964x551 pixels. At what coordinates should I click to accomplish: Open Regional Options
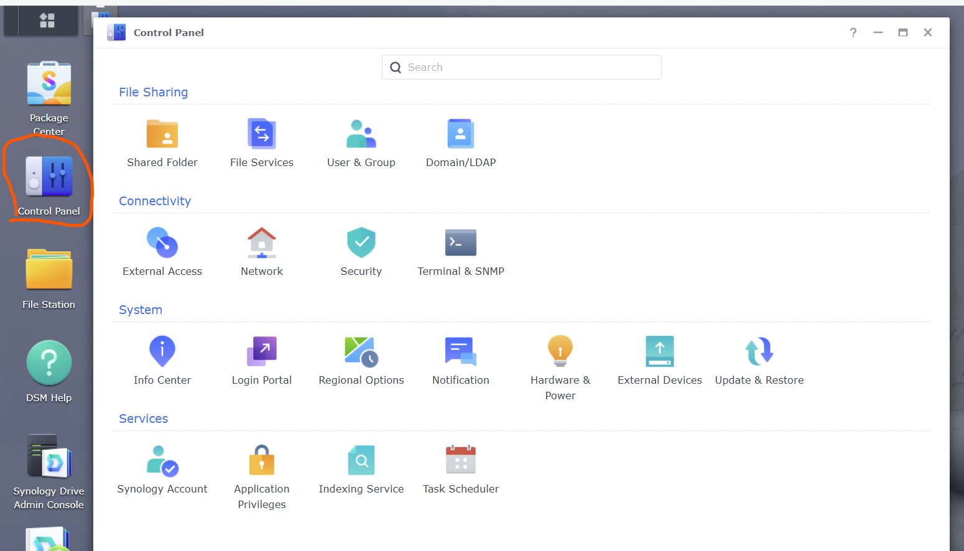[361, 361]
